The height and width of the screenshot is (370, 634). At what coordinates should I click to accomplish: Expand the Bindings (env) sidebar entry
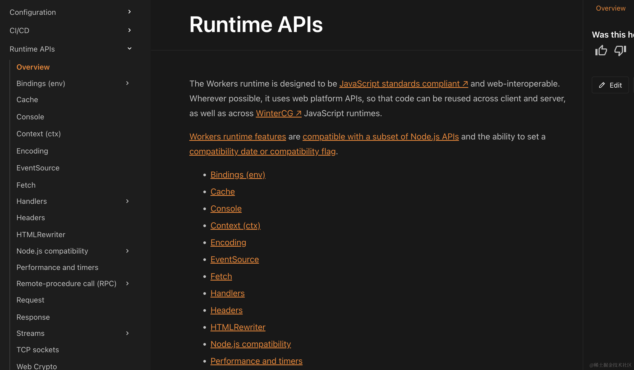click(x=128, y=83)
